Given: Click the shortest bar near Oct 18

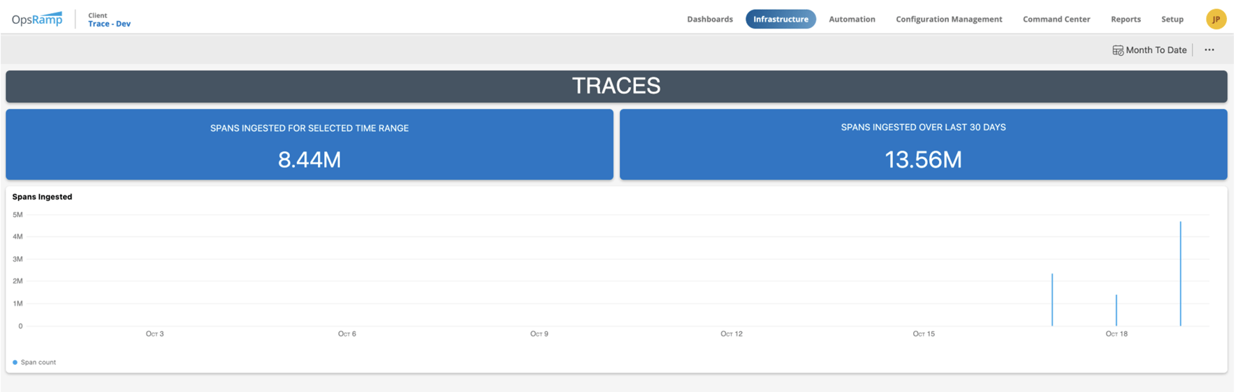Looking at the screenshot, I should tap(1116, 310).
